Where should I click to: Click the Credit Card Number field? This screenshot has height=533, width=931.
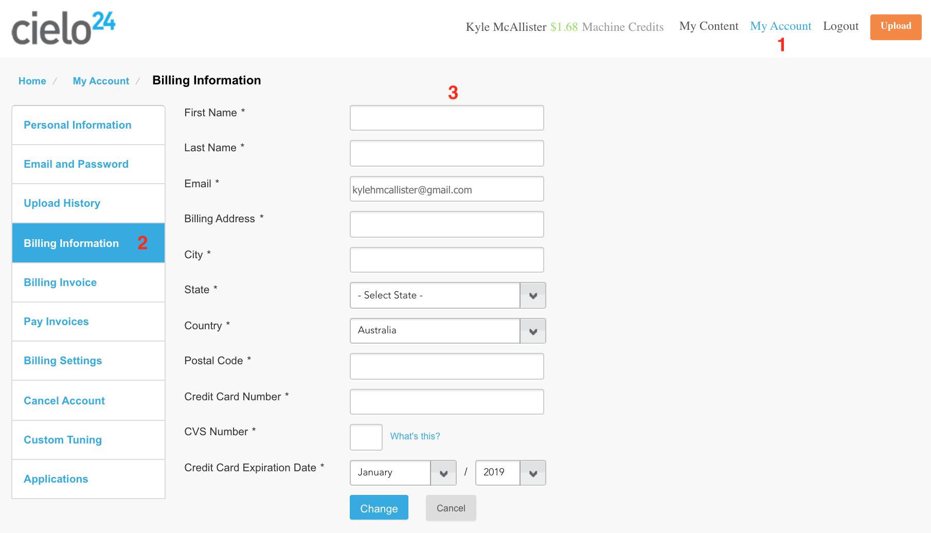(447, 402)
